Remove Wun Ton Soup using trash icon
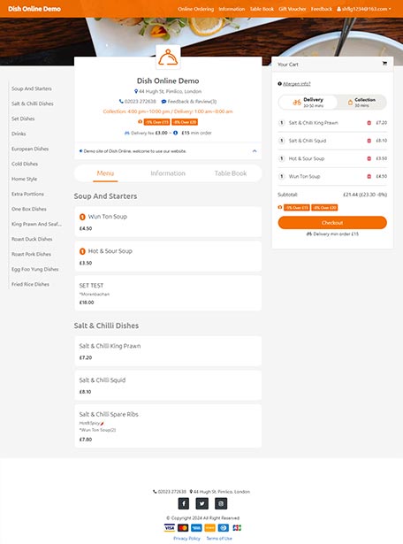This screenshot has height=544, width=403. pyautogui.click(x=369, y=177)
